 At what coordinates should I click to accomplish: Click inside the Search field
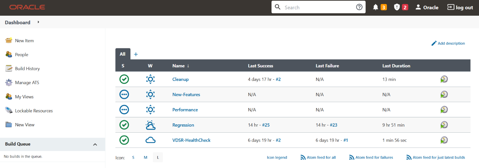(x=318, y=7)
